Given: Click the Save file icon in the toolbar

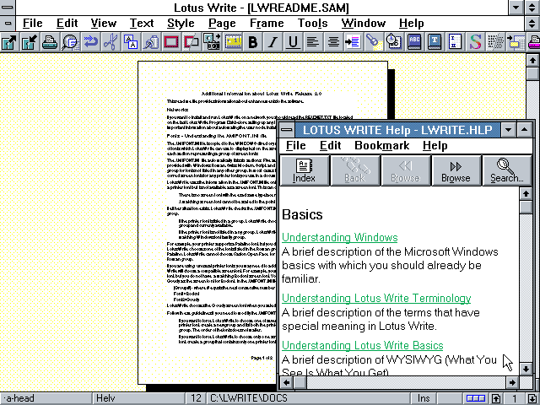Looking at the screenshot, I should pyautogui.click(x=30, y=42).
